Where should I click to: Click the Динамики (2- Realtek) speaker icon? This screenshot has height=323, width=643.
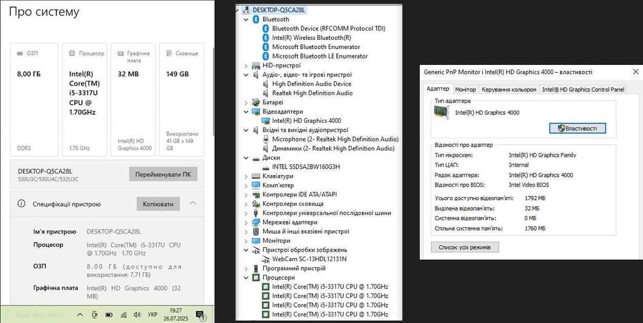point(266,149)
